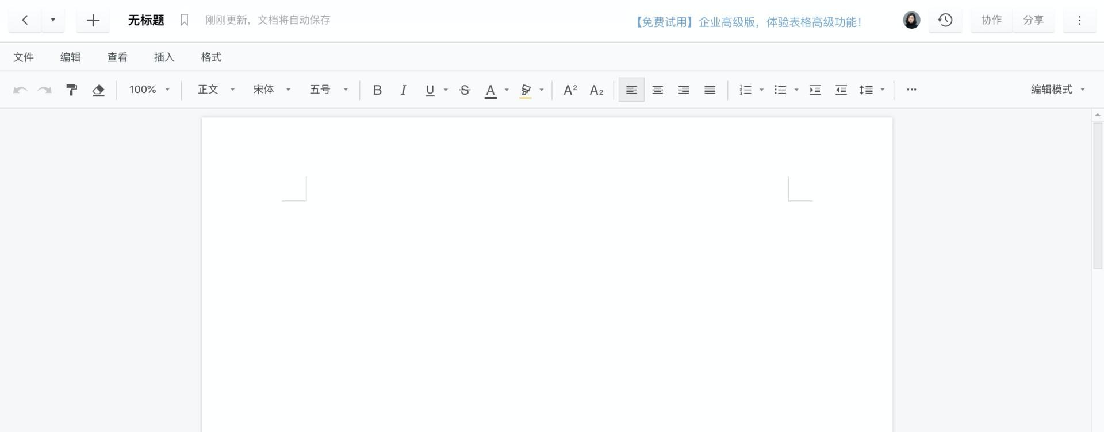Screen dimensions: 1104x432
Task: Open the 编辑 menu
Action: (x=71, y=57)
